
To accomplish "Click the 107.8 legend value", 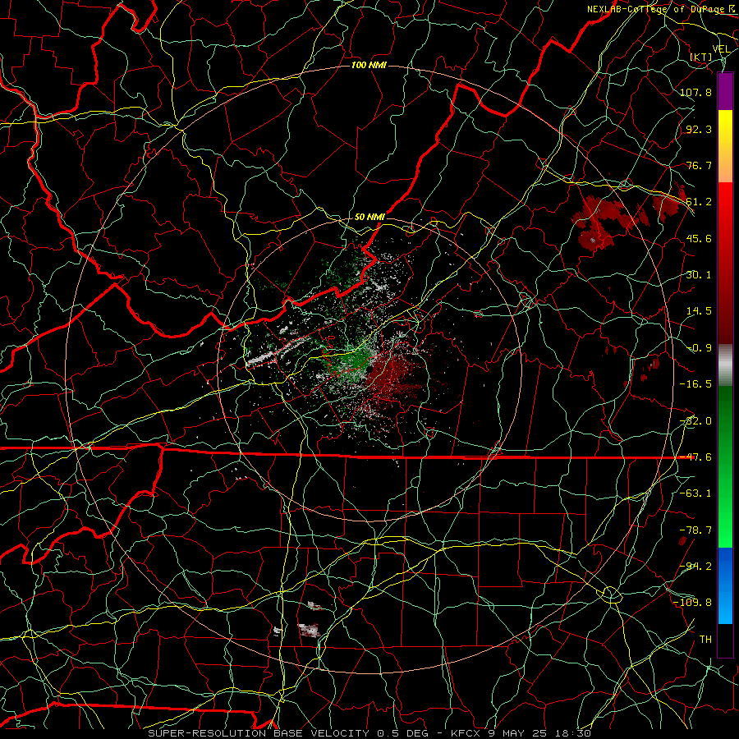I will pyautogui.click(x=695, y=92).
